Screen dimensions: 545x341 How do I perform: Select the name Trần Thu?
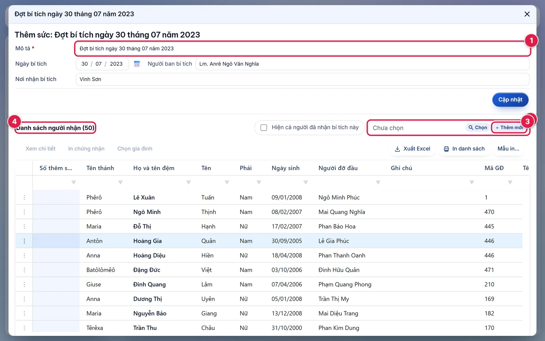tap(145, 328)
